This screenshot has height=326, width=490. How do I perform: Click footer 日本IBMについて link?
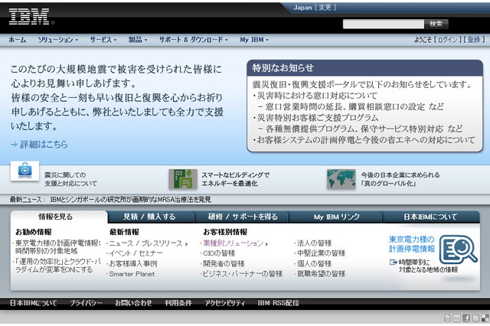click(x=33, y=303)
